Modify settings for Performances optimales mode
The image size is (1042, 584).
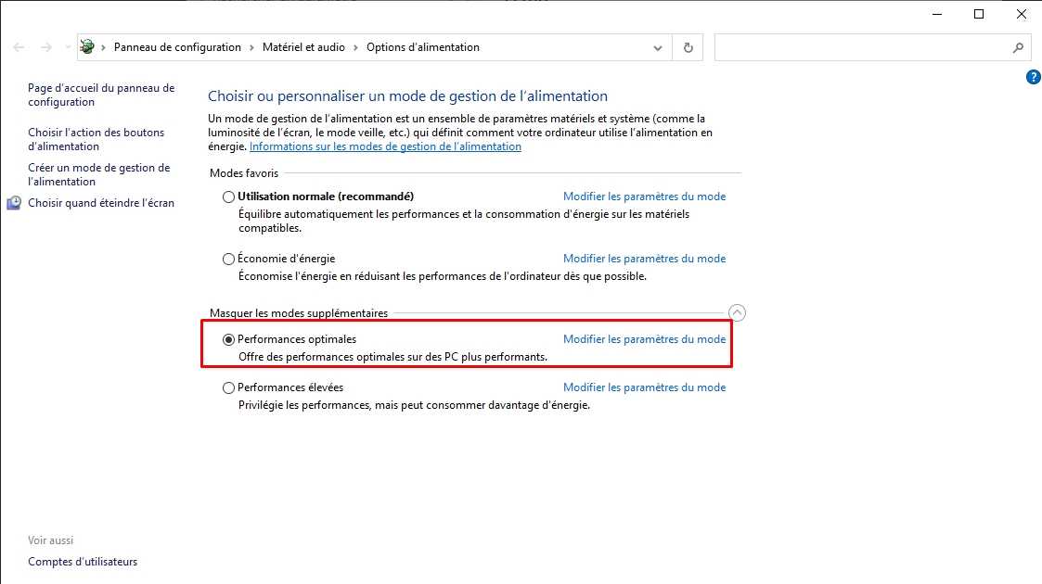point(645,339)
